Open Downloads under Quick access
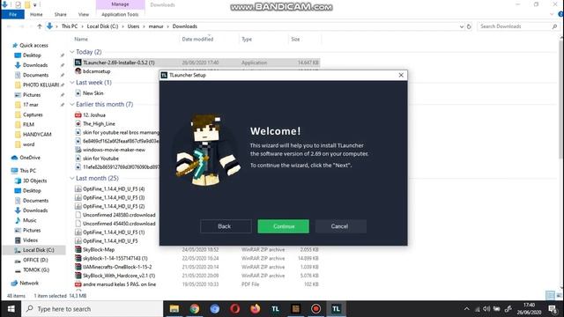Screen dimensions: 564x317 [x=35, y=65]
